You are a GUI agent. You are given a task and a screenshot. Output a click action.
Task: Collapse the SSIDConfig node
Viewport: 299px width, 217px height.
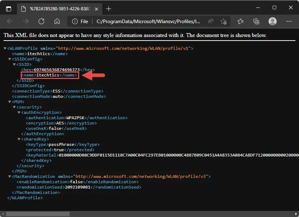coord(10,59)
